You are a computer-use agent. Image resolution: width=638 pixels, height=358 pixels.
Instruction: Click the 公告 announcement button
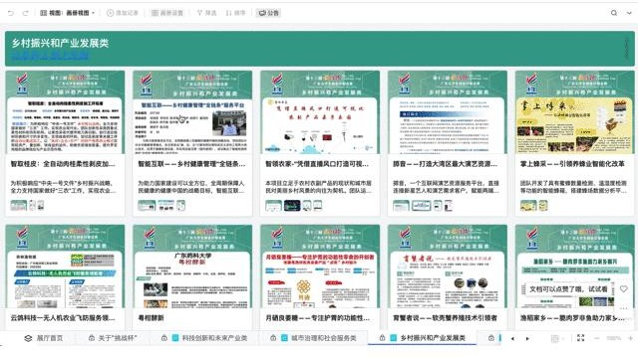(x=268, y=13)
